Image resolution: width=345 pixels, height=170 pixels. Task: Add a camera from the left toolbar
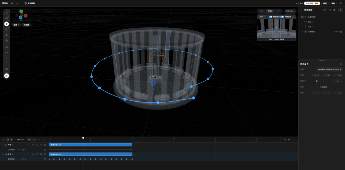coord(7,53)
